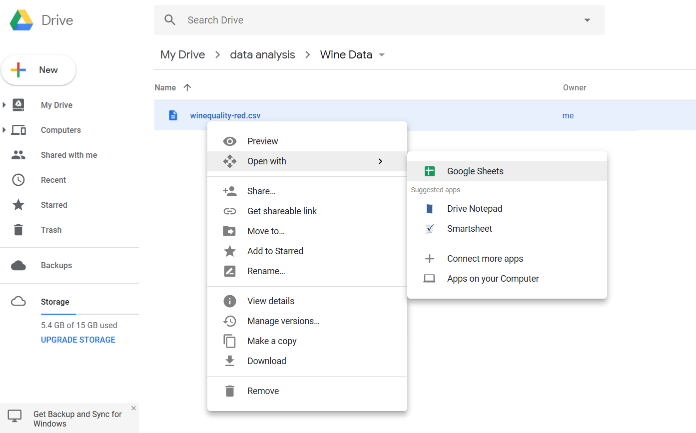This screenshot has width=696, height=433.
Task: Dismiss the Backup and Sync notification
Action: pos(133,408)
